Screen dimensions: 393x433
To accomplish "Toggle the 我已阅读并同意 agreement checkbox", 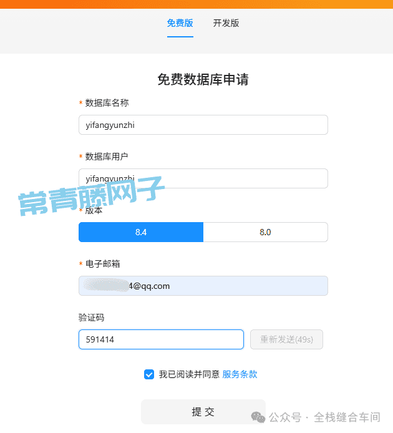I will click(149, 374).
